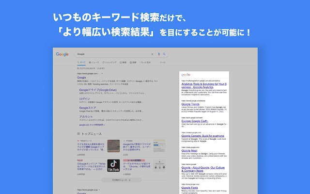
Task: Click the marketingplatform.google.com URL text
Action: 201,81
